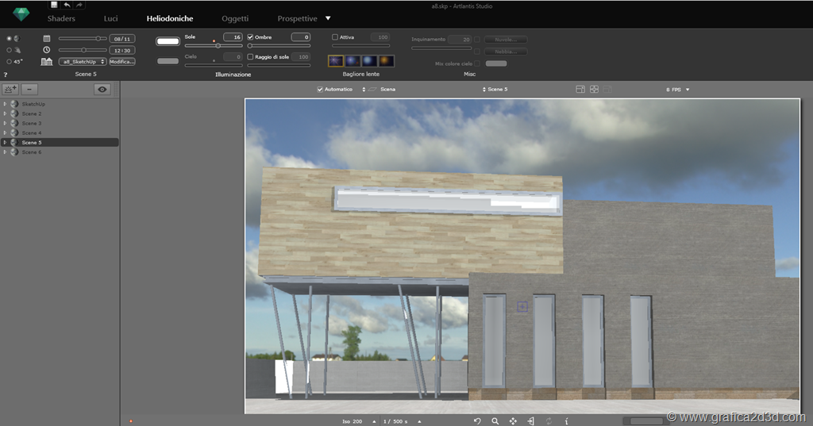Viewport: 813px width, 426px height.
Task: Click the white Sole color swatch
Action: coord(168,41)
